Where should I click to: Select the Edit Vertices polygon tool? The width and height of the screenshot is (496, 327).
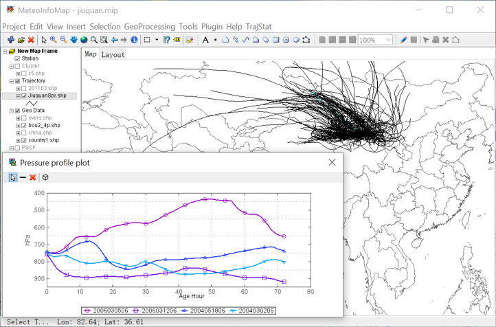(306, 40)
